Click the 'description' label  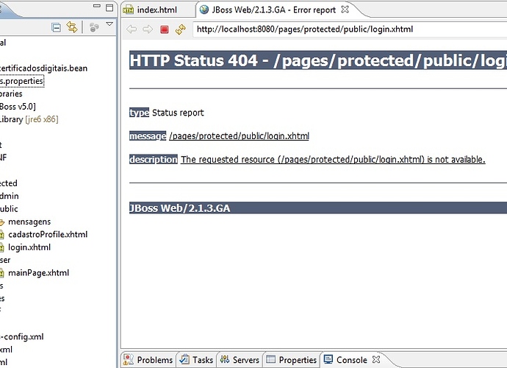click(154, 160)
